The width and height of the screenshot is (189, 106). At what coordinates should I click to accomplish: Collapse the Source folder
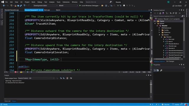click(x=159, y=35)
